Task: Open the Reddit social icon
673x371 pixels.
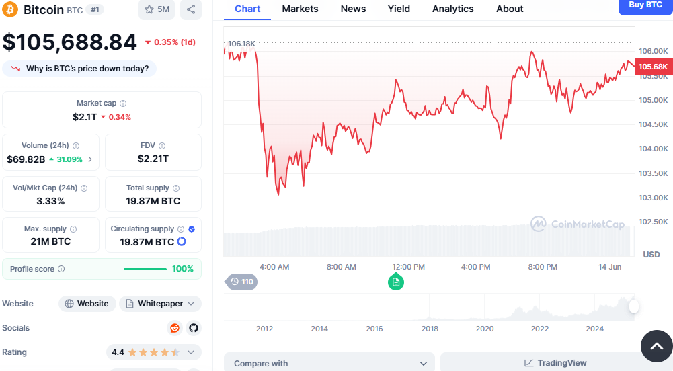Action: [x=175, y=328]
